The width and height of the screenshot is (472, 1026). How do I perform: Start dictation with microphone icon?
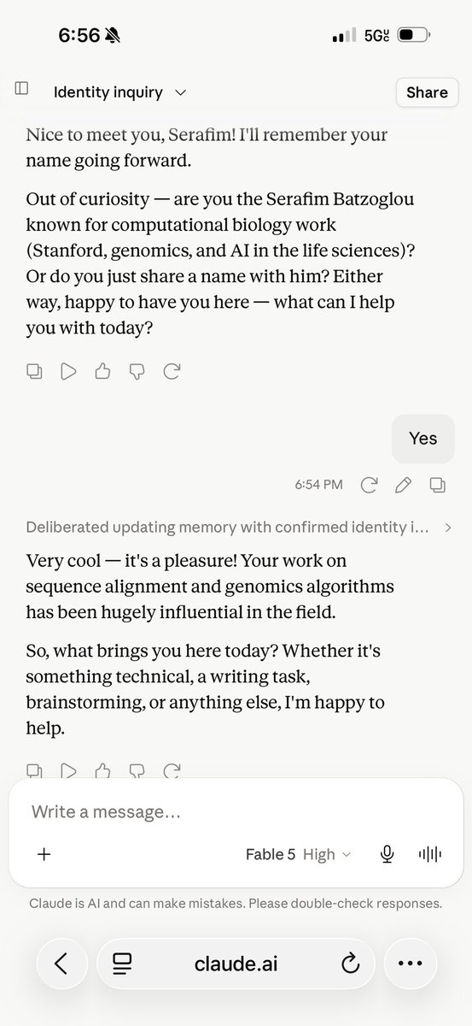[x=388, y=854]
